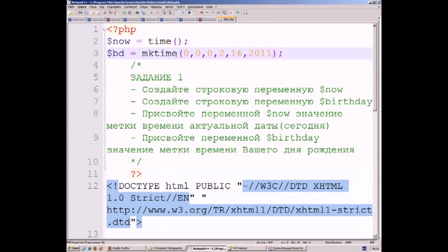This screenshot has height=252, width=448.
Task: Toggle Show All Characters toolbar button
Action: 182,12
